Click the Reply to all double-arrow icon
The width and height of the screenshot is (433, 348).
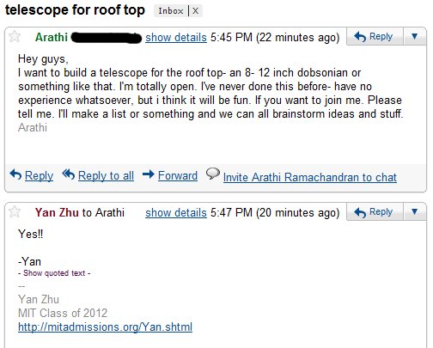(69, 174)
